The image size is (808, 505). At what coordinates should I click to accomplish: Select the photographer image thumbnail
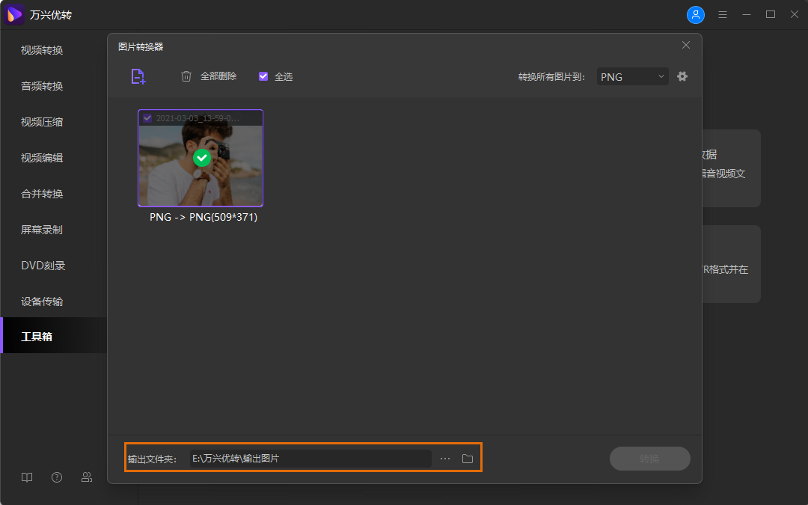coord(201,166)
